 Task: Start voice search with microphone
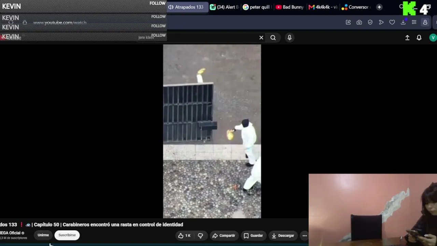pos(290,38)
